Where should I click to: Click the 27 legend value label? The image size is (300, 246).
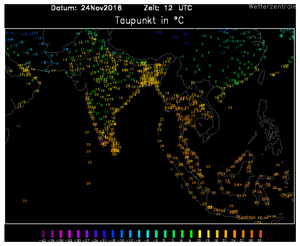(x=243, y=241)
